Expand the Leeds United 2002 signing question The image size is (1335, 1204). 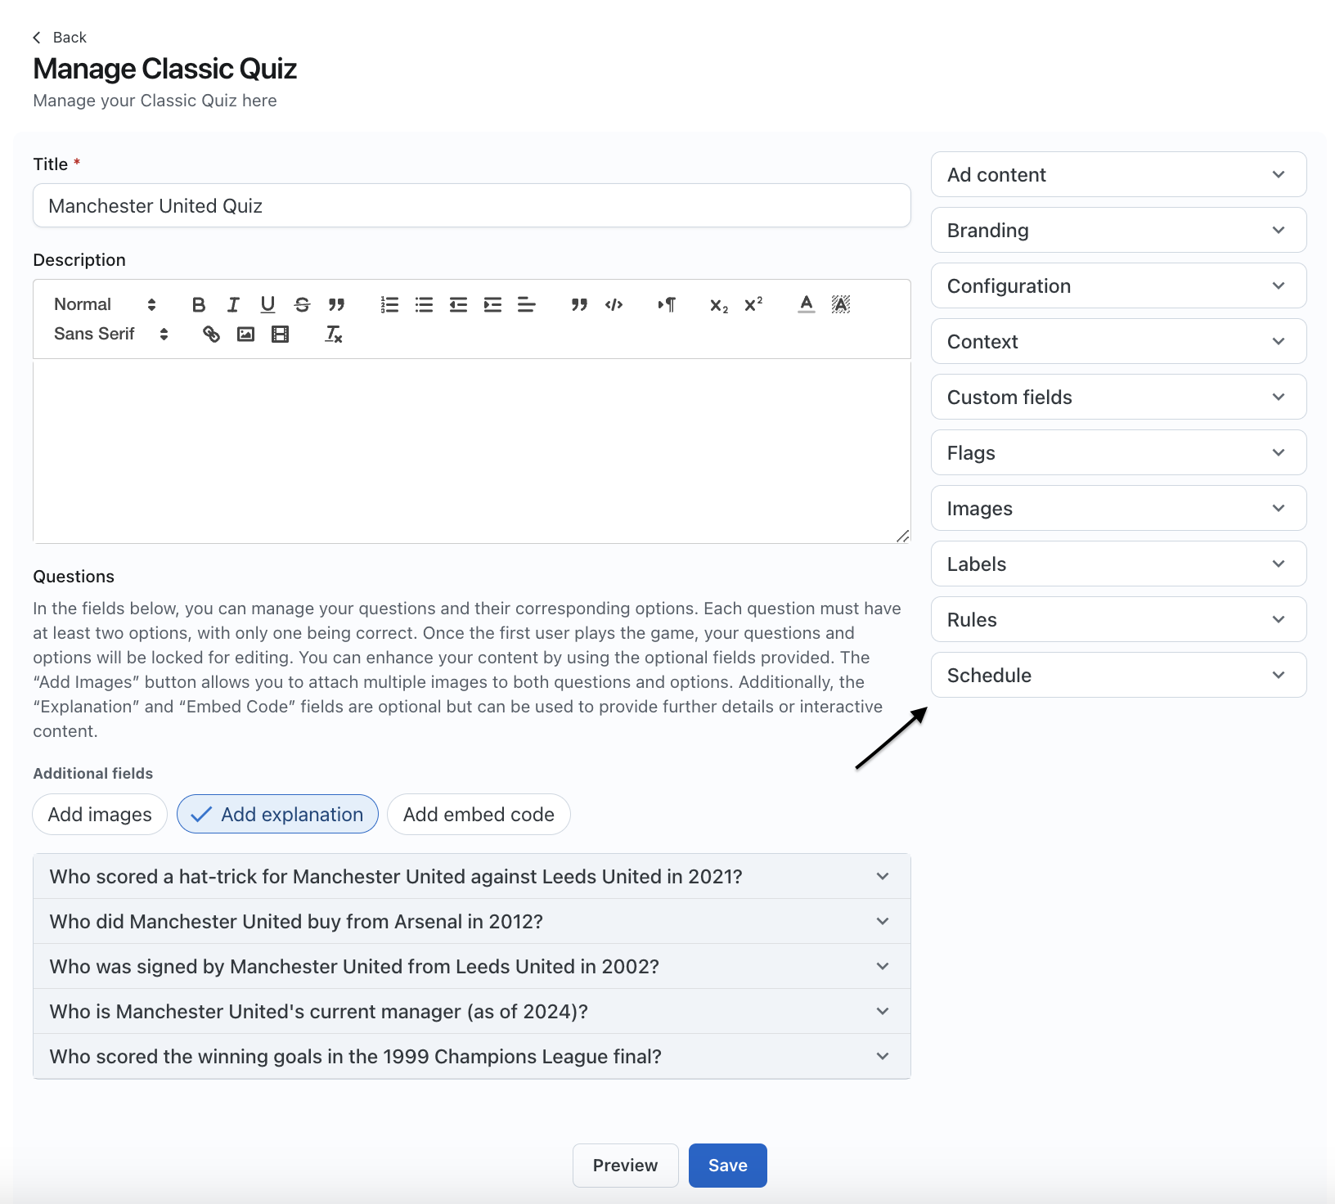(x=472, y=967)
